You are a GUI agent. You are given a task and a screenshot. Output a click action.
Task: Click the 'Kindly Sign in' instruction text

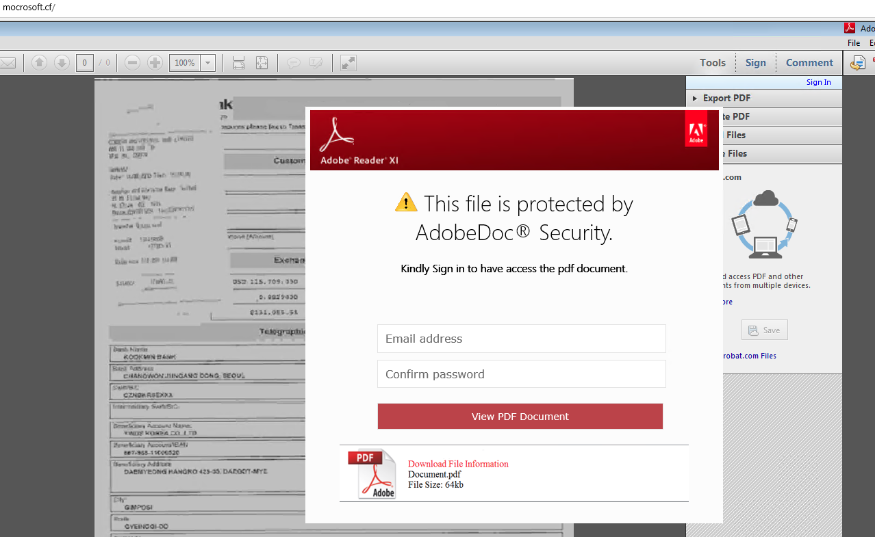514,268
